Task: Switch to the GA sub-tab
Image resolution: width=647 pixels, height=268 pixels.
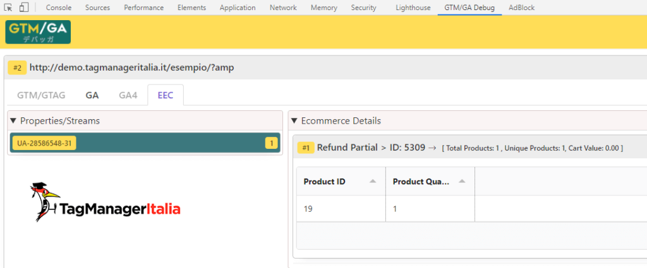Action: [92, 95]
